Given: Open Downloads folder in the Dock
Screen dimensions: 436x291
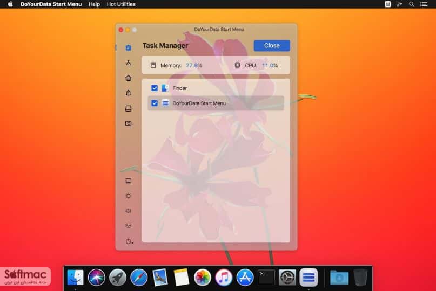Looking at the screenshot, I should pos(339,277).
